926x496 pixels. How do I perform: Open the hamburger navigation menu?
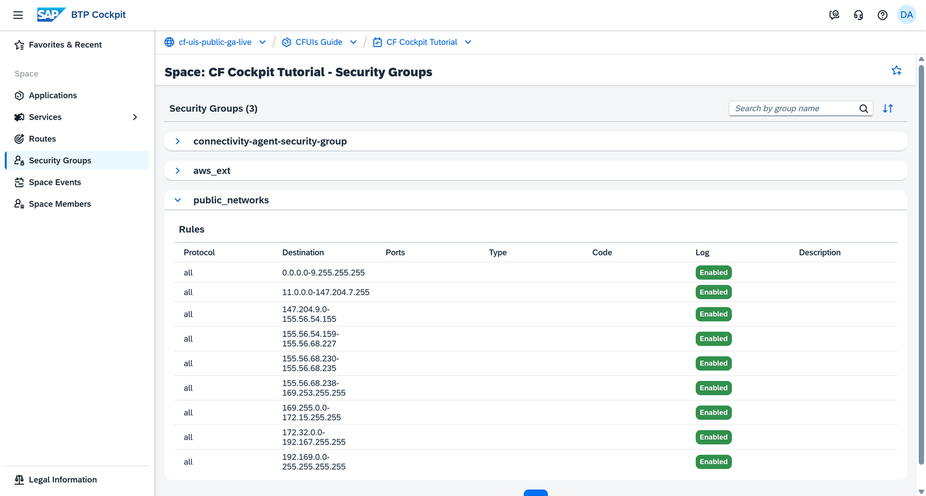(x=18, y=15)
